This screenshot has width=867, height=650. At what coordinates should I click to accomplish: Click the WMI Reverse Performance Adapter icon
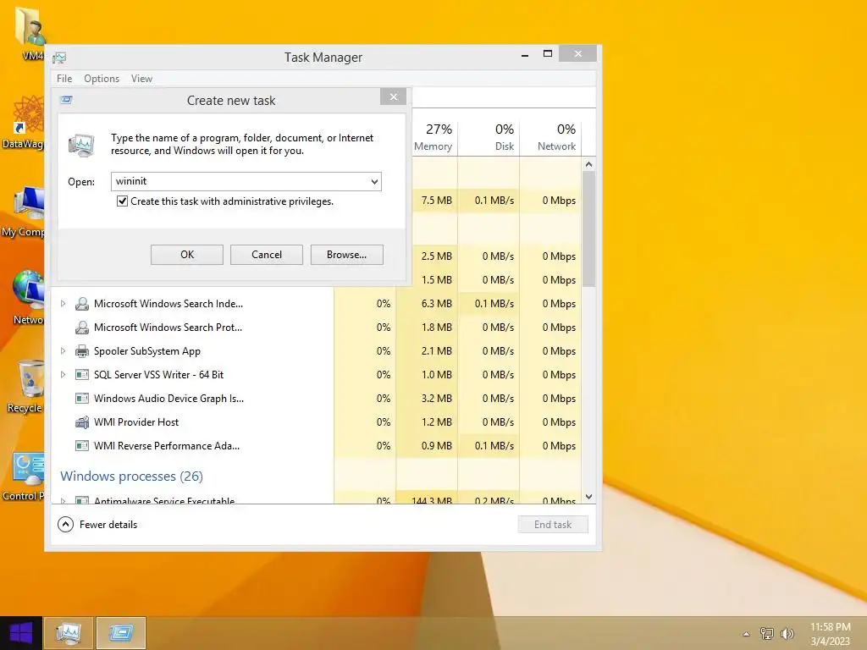coord(82,446)
